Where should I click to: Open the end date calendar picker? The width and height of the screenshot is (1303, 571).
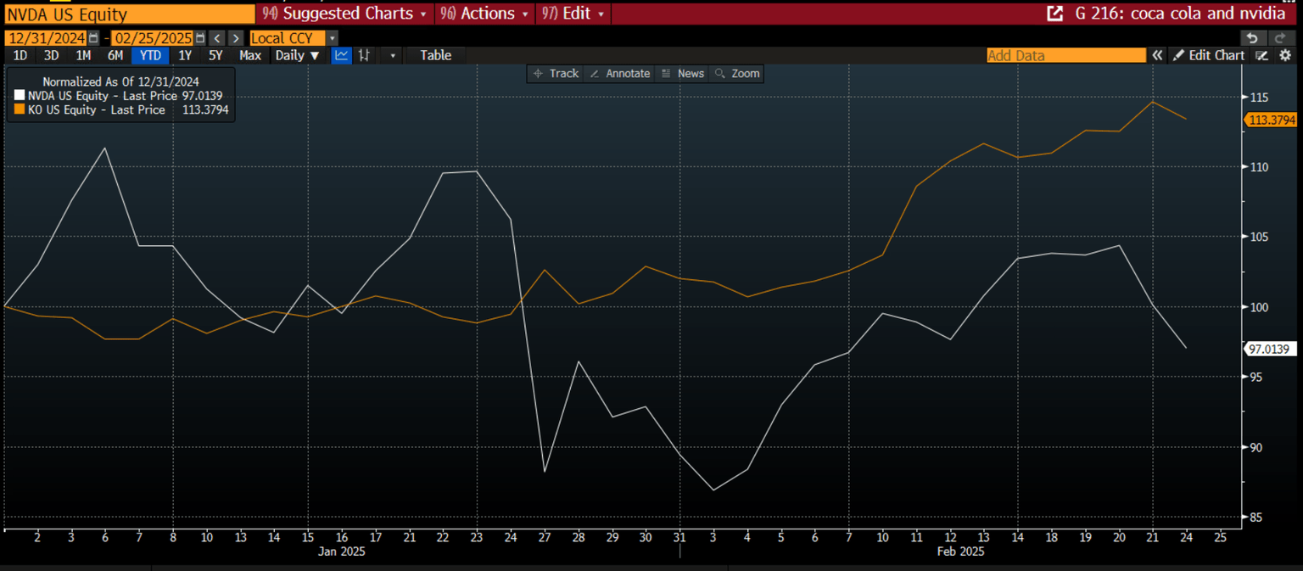coord(200,38)
